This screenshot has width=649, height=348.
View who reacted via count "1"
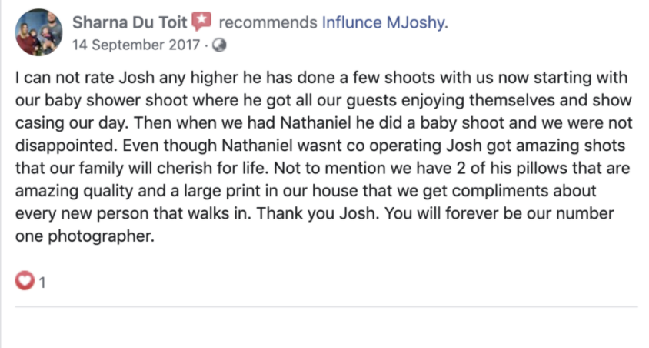point(42,283)
